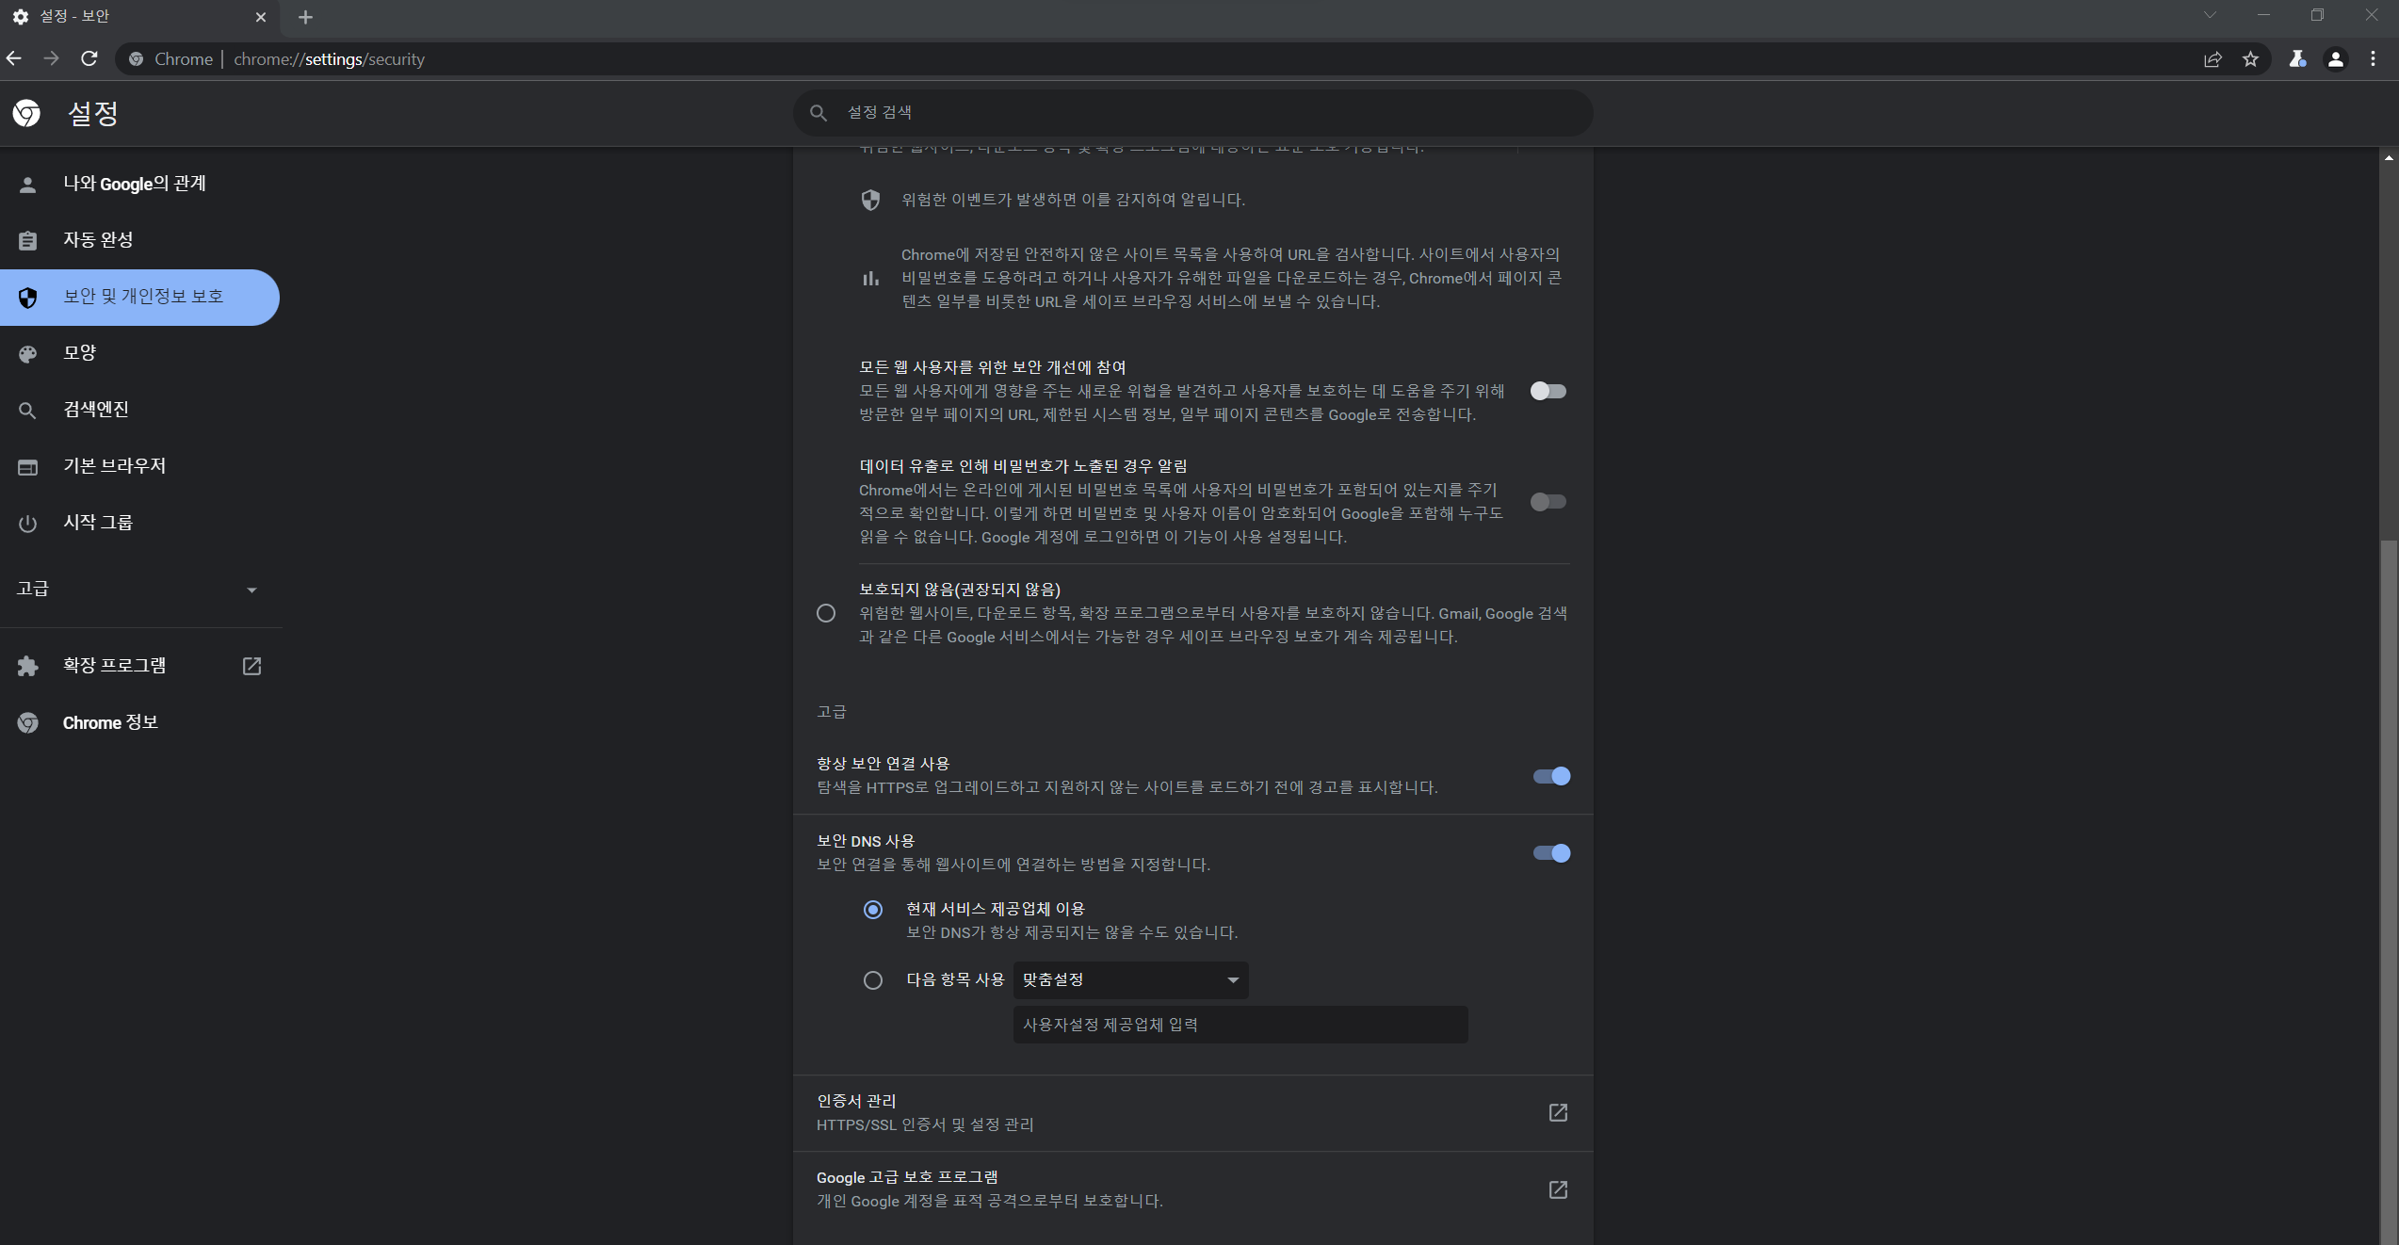Screen dimensions: 2399x1245
Task: Click the reload page icon
Action: click(x=89, y=58)
